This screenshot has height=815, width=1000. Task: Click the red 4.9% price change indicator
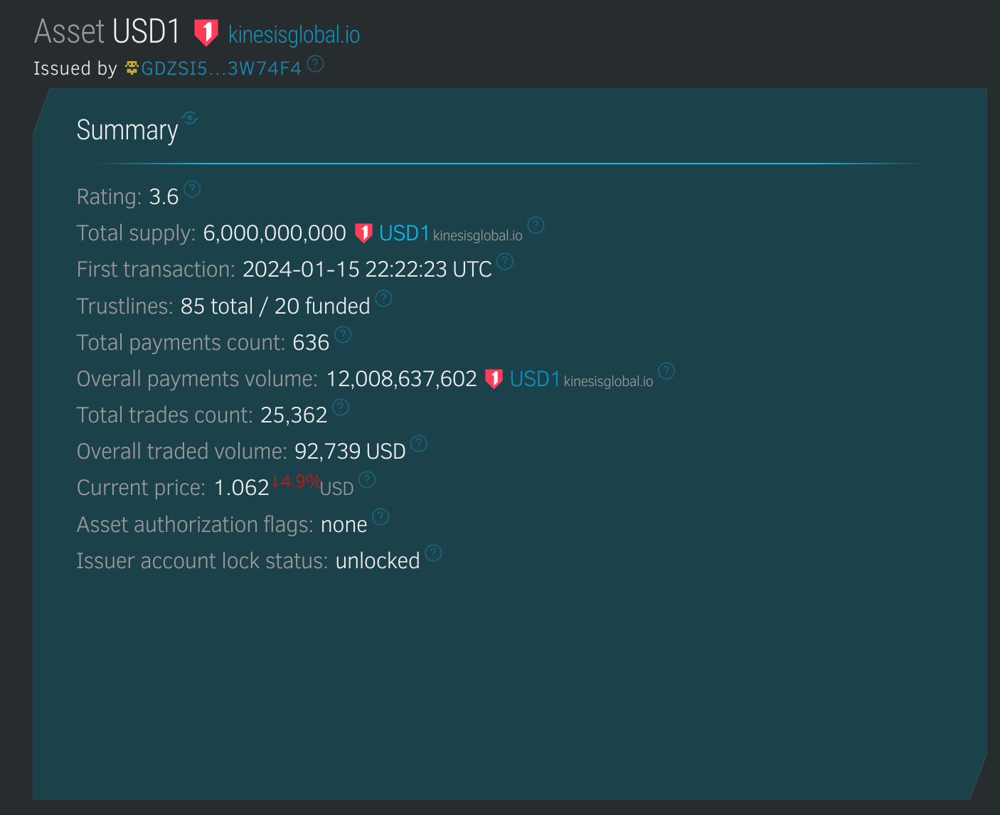tap(296, 481)
